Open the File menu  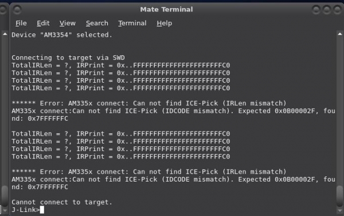[21, 23]
